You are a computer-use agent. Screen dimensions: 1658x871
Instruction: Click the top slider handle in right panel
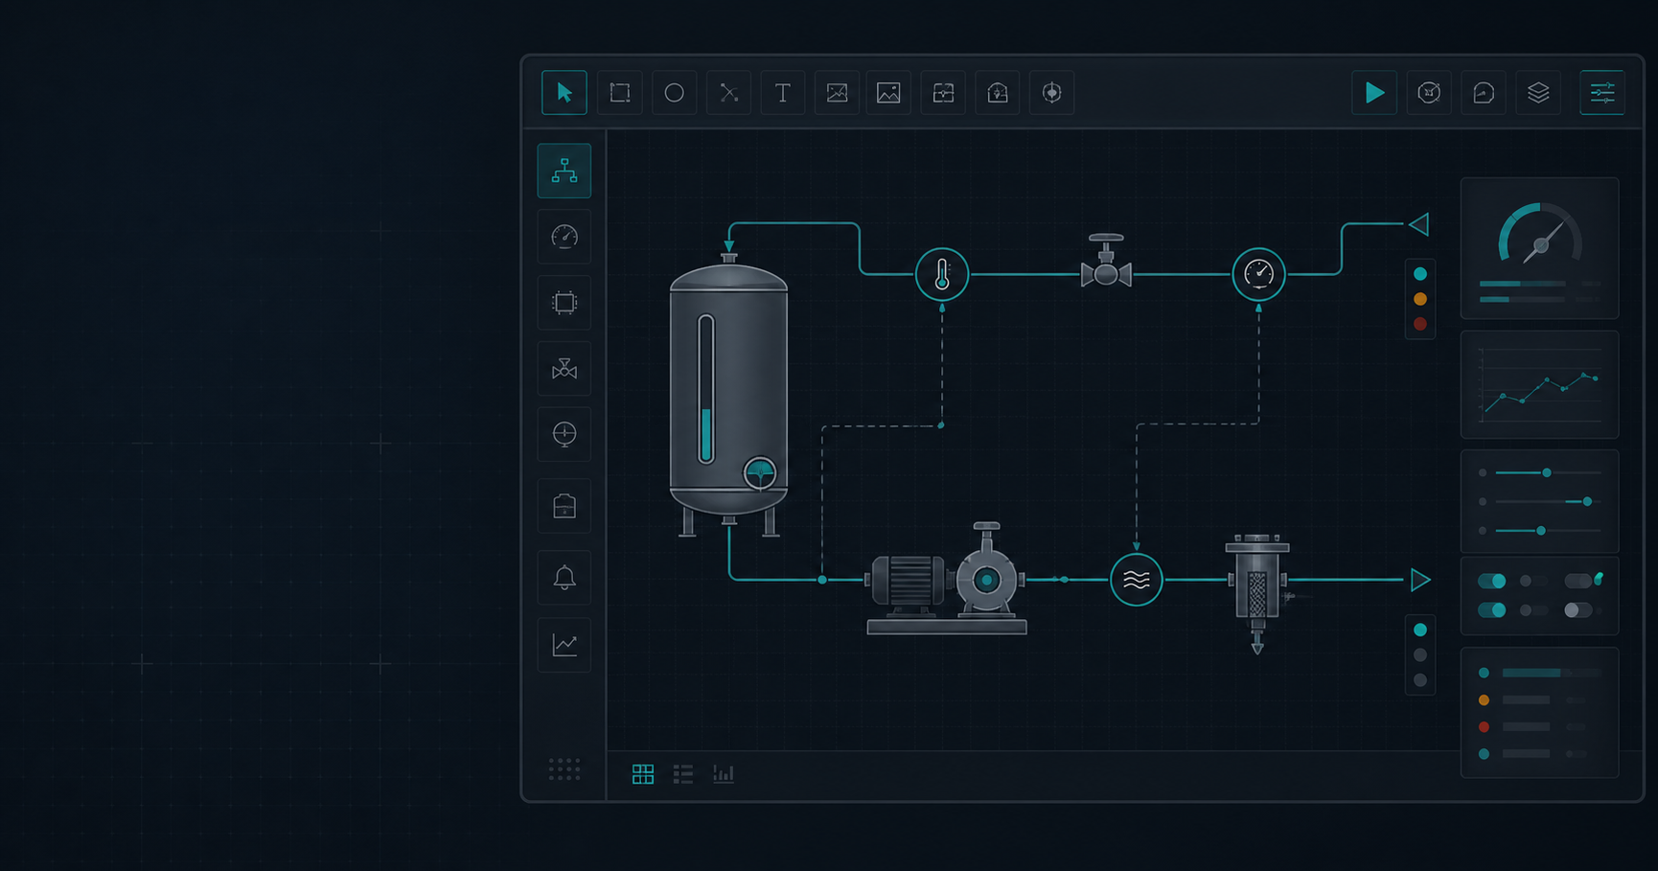pyautogui.click(x=1547, y=472)
